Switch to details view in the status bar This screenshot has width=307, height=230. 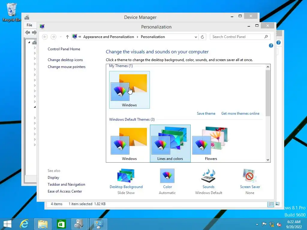(271, 204)
